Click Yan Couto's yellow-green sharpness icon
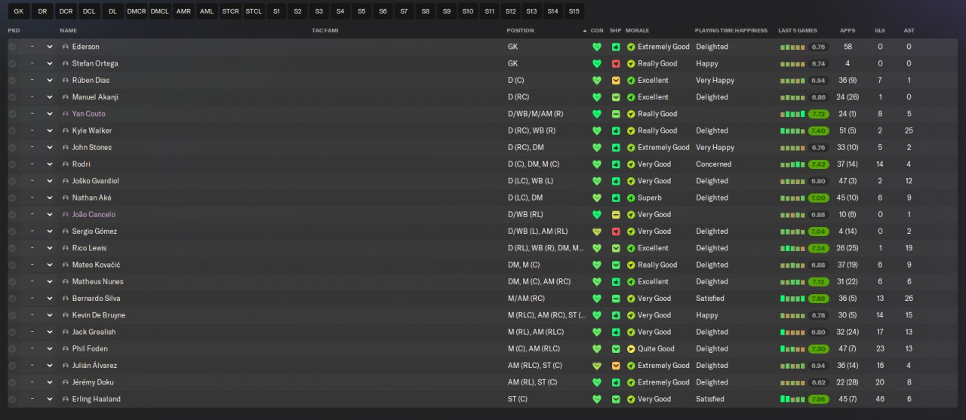The width and height of the screenshot is (966, 420). [x=616, y=114]
